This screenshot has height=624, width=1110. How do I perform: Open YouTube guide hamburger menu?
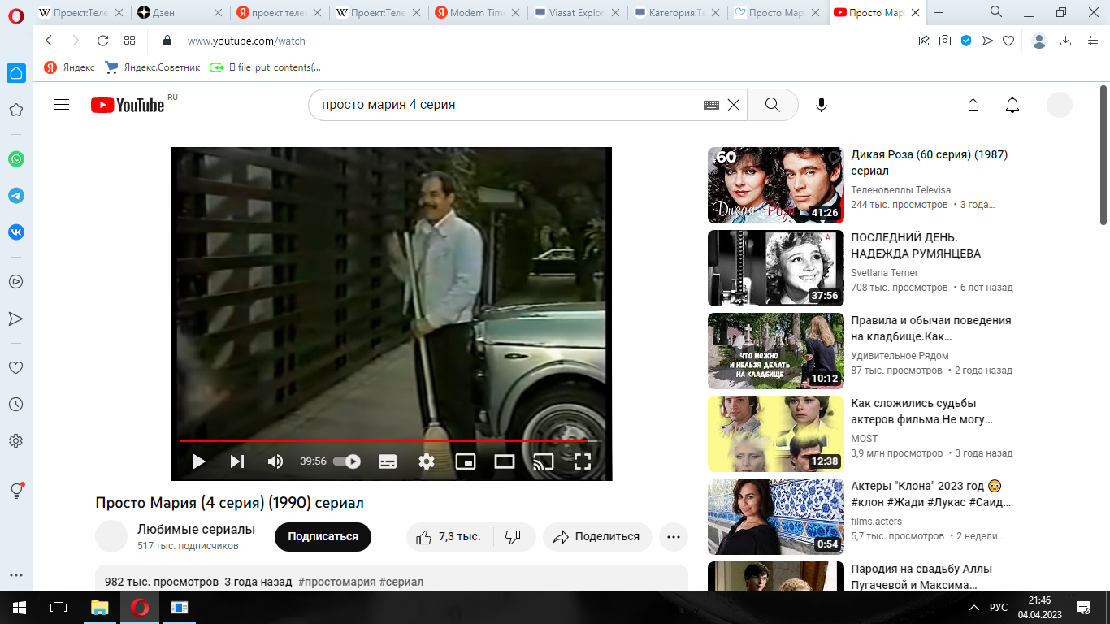point(62,105)
